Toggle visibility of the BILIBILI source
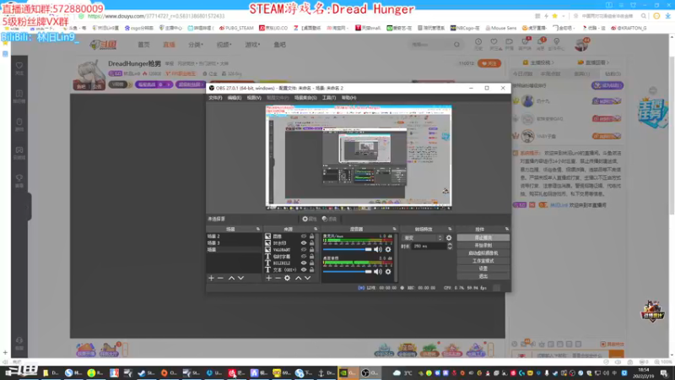 click(304, 263)
